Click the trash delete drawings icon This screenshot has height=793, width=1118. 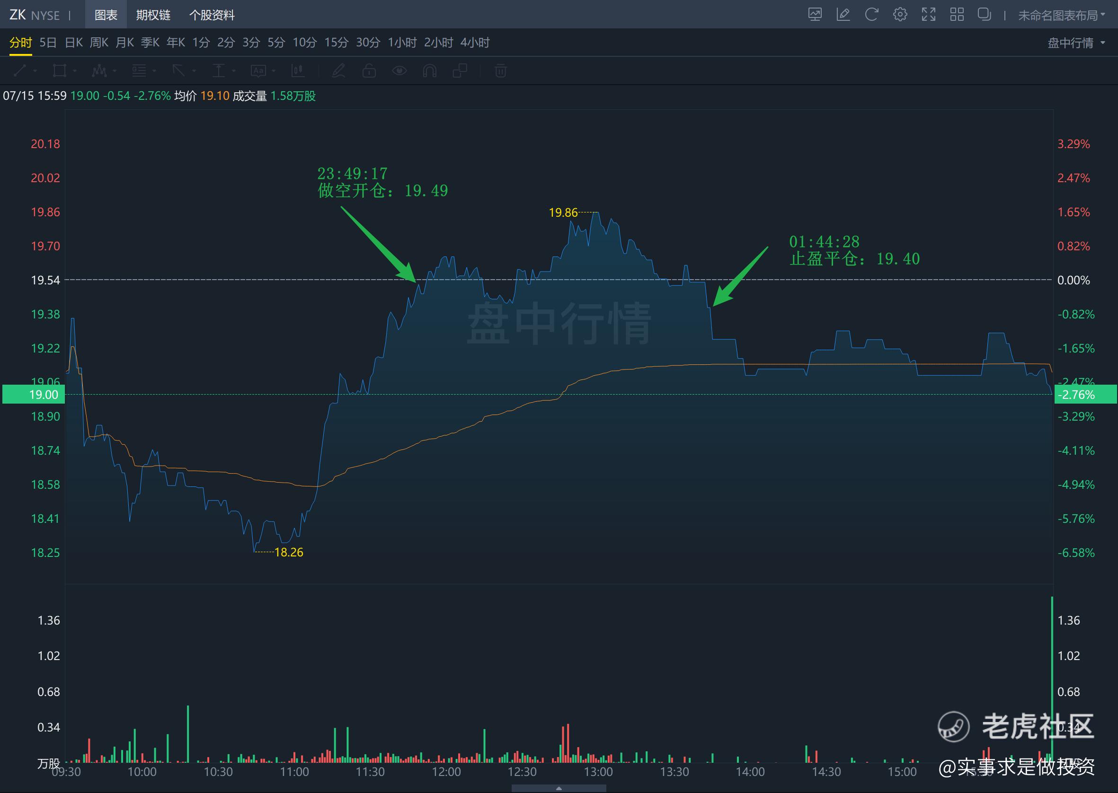(500, 71)
